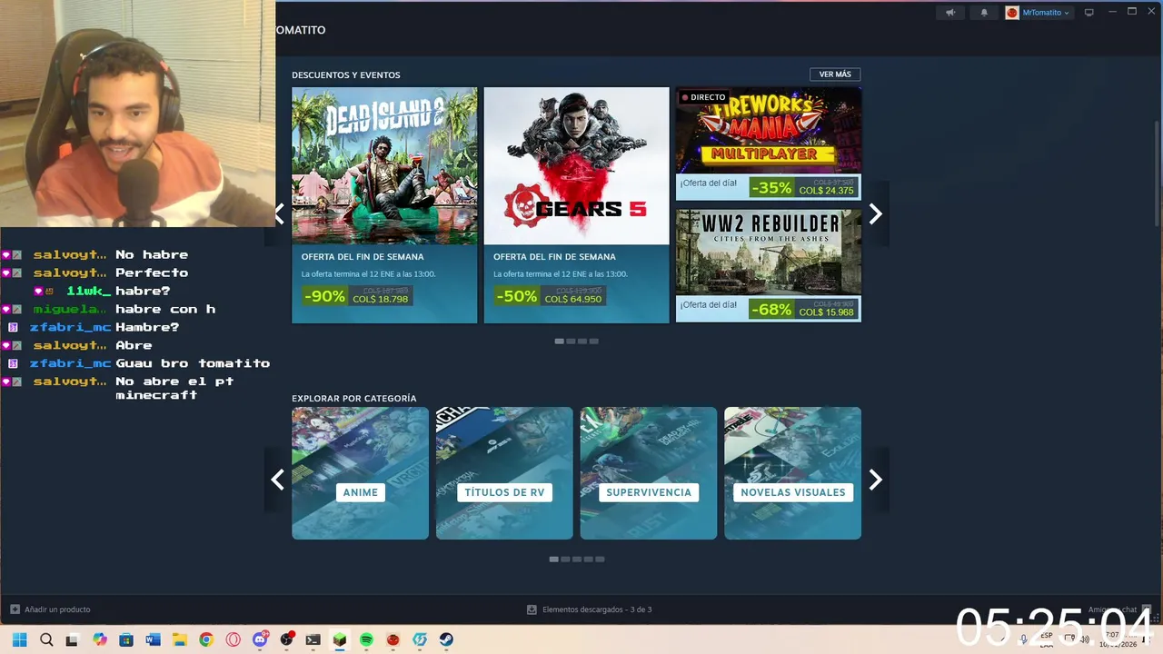The width and height of the screenshot is (1163, 654).
Task: Open the Dead Island 2 offer card
Action: [x=384, y=205]
